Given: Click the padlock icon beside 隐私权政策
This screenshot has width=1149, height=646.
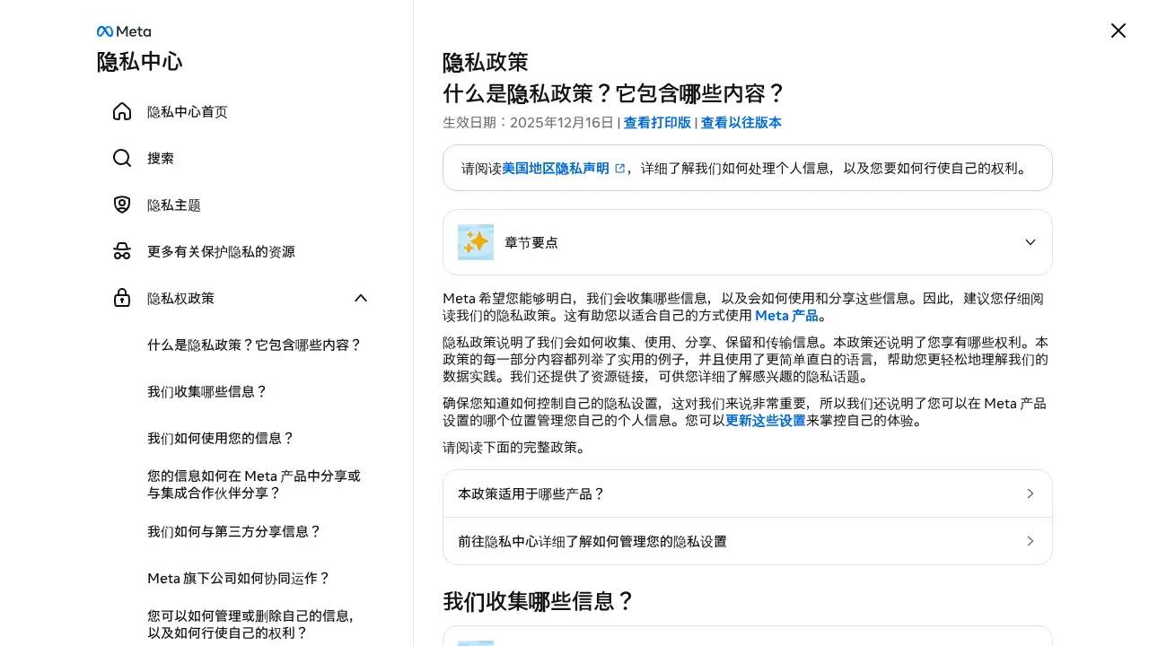Looking at the screenshot, I should [x=122, y=298].
